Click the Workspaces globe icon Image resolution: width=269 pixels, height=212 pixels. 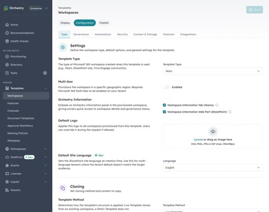pos(7,149)
